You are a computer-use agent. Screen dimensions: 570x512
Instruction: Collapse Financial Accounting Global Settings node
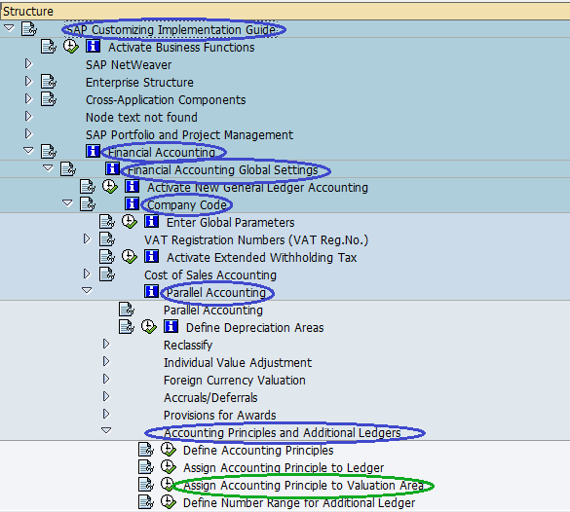click(48, 167)
